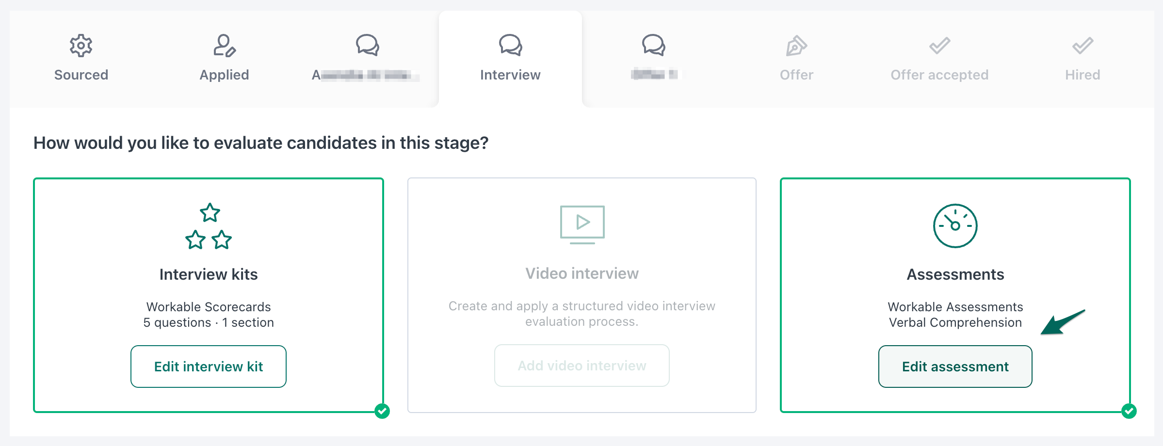Open the Offer accepted stage tab

point(939,59)
